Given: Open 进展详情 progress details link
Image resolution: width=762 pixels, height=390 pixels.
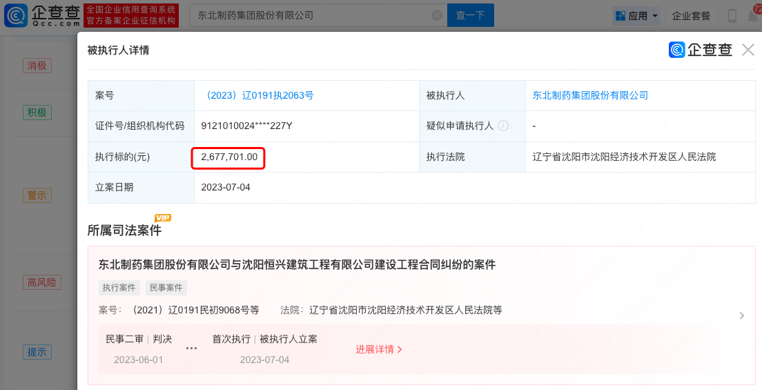Looking at the screenshot, I should pos(378,349).
